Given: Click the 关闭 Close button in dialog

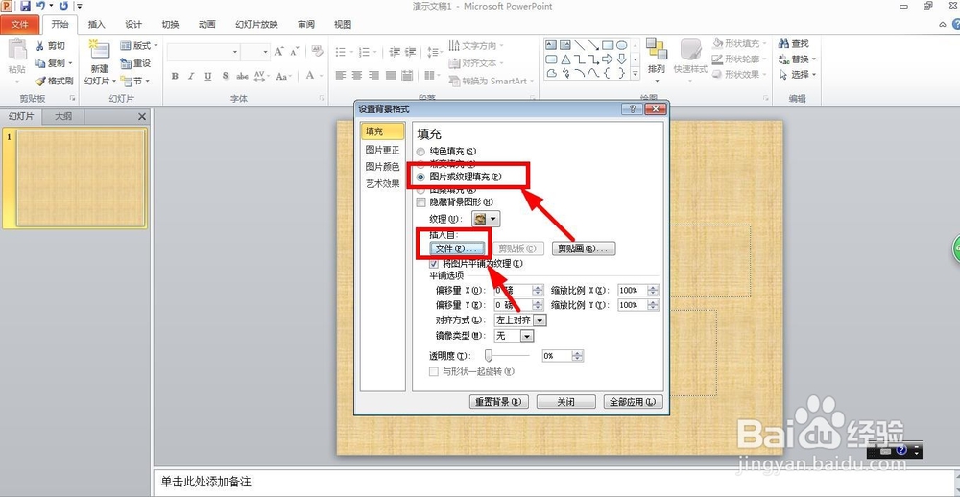Looking at the screenshot, I should [x=565, y=402].
